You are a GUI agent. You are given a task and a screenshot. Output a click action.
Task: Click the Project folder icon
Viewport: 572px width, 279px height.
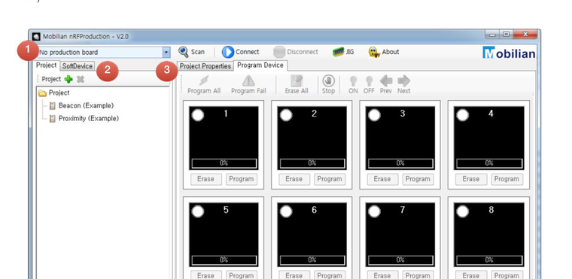point(42,93)
